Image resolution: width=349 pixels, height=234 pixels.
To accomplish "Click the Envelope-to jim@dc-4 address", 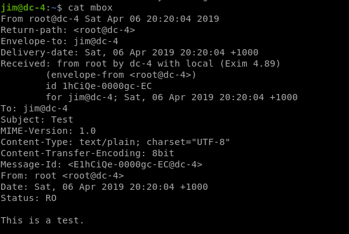I will 96,41.
